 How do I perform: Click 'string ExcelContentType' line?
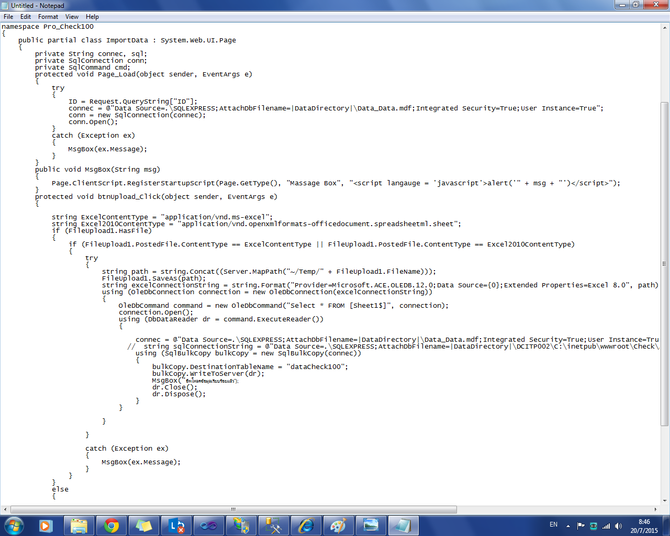162,217
